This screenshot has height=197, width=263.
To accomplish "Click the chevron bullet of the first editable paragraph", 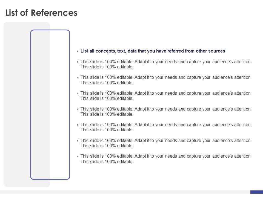I will pyautogui.click(x=78, y=62).
